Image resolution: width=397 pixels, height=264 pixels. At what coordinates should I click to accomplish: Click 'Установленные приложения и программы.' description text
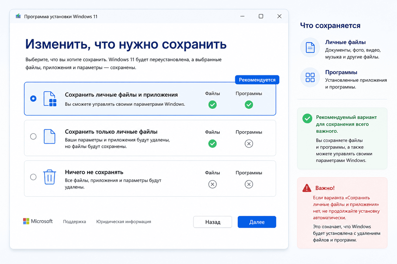[356, 84]
